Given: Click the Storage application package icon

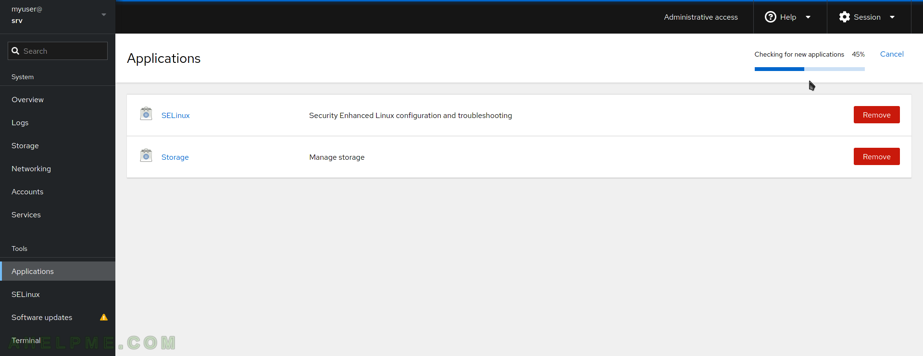Looking at the screenshot, I should tap(146, 155).
